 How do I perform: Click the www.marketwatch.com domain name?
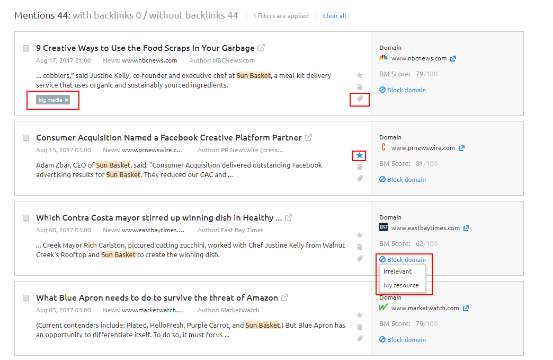pos(425,308)
